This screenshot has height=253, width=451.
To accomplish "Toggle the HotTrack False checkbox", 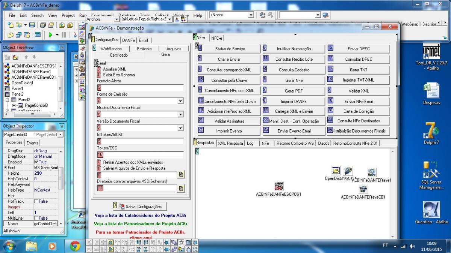I will pos(36,201).
